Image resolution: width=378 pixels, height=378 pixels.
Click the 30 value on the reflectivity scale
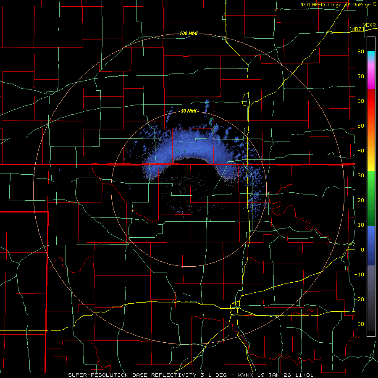(361, 176)
